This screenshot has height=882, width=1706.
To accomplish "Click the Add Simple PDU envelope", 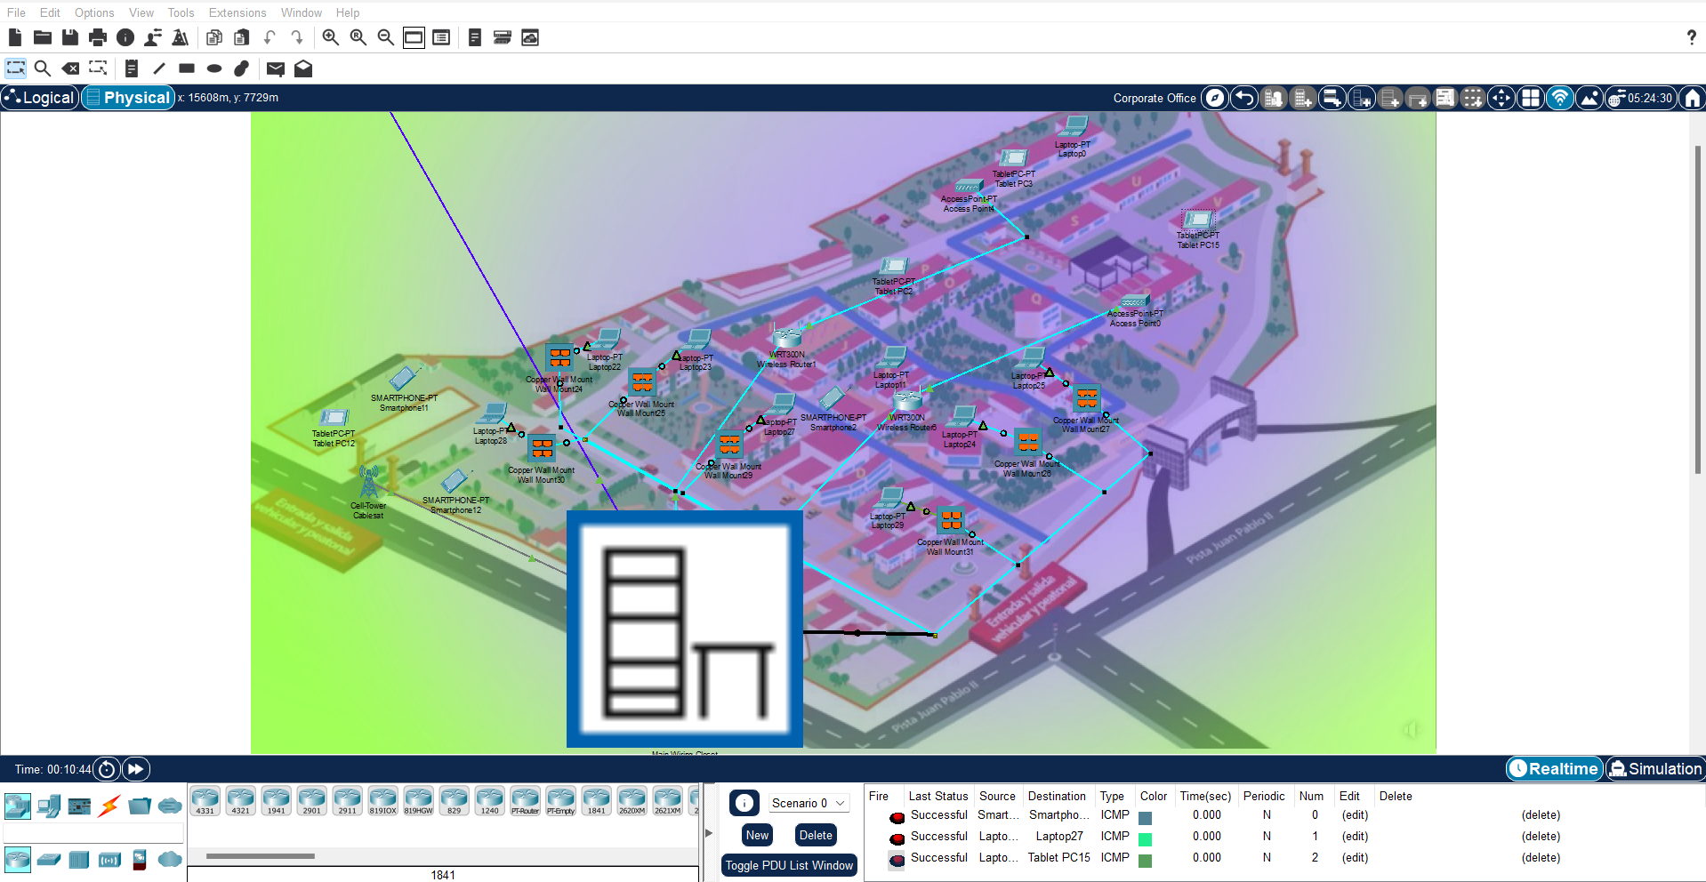I will pos(276,68).
